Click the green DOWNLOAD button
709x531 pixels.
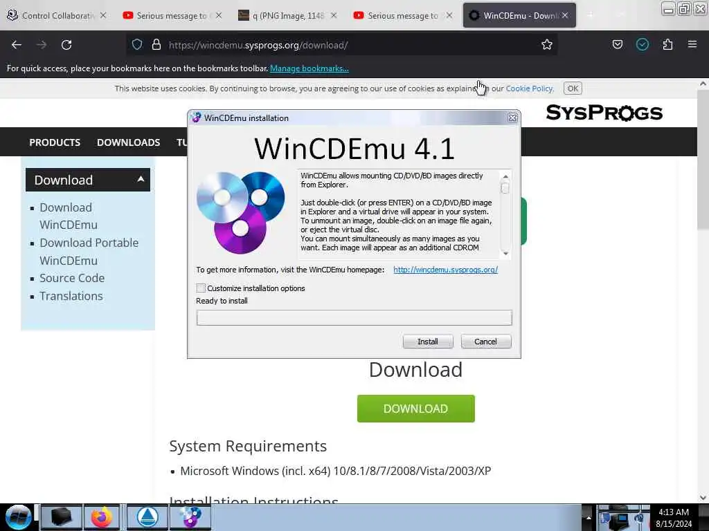click(415, 409)
